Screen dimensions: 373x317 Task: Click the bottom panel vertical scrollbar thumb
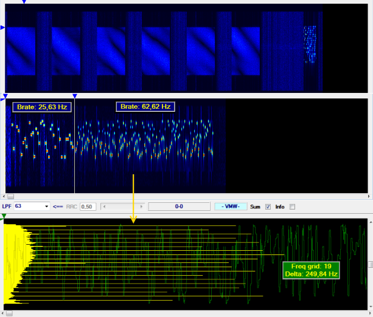coord(371,264)
